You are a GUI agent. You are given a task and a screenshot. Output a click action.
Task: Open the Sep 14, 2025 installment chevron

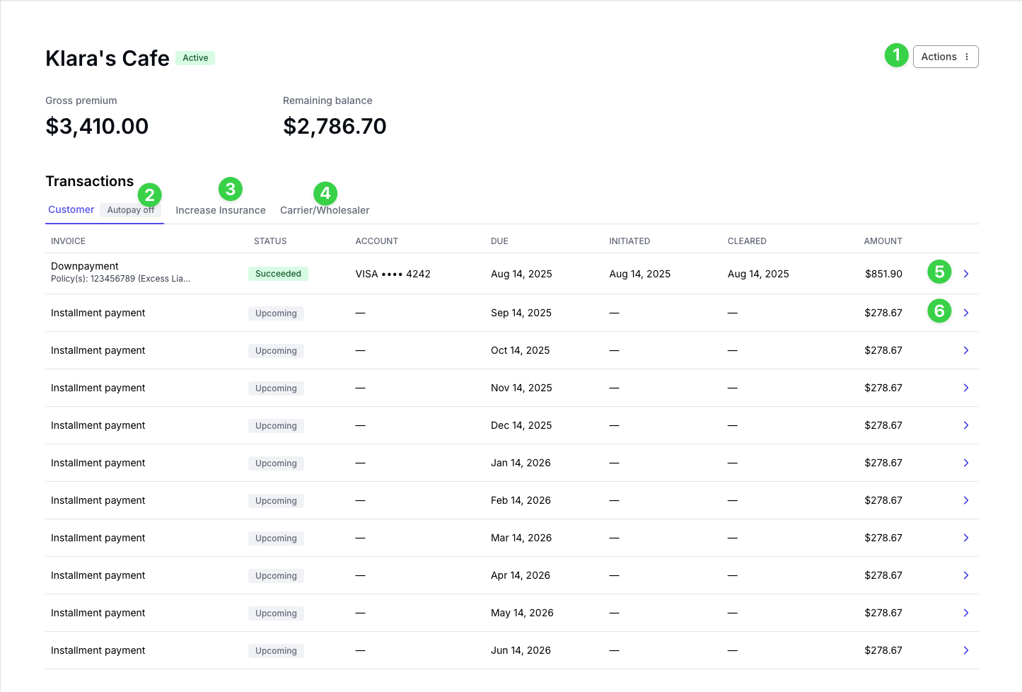[x=966, y=313]
